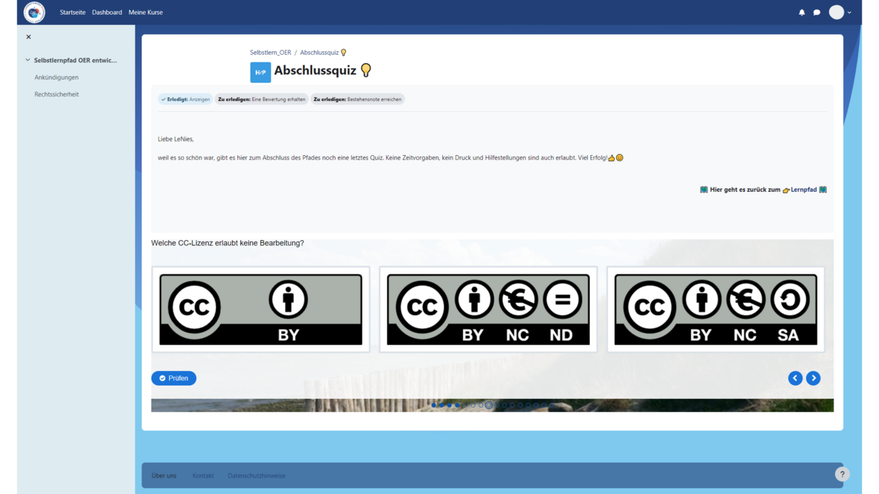
Task: Open Rechtssicherheit in the sidebar
Action: click(x=56, y=94)
